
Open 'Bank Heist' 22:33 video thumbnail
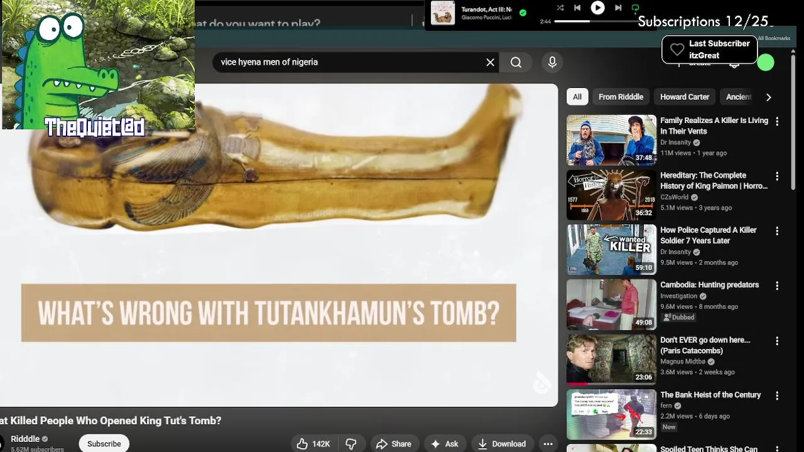tap(611, 414)
